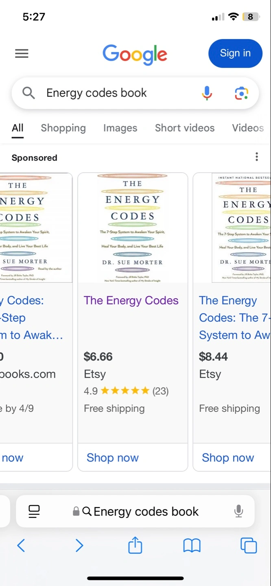The width and height of the screenshot is (271, 586).
Task: Open the Safari share sheet
Action: [x=135, y=545]
